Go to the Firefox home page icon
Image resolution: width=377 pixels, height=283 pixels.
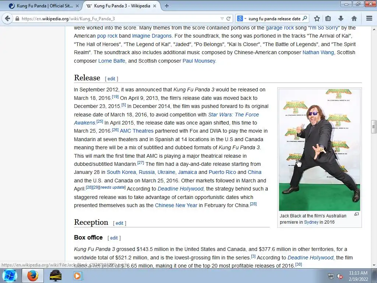pyautogui.click(x=354, y=18)
